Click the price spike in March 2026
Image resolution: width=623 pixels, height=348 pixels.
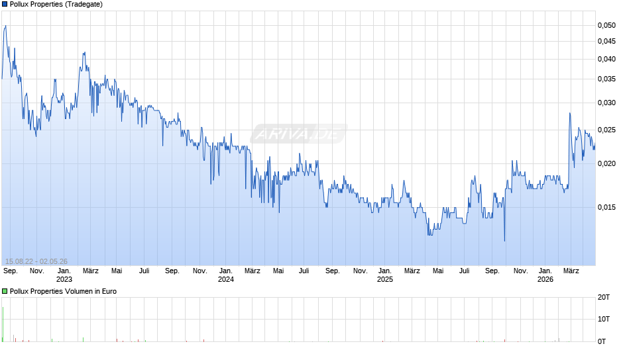pos(570,114)
